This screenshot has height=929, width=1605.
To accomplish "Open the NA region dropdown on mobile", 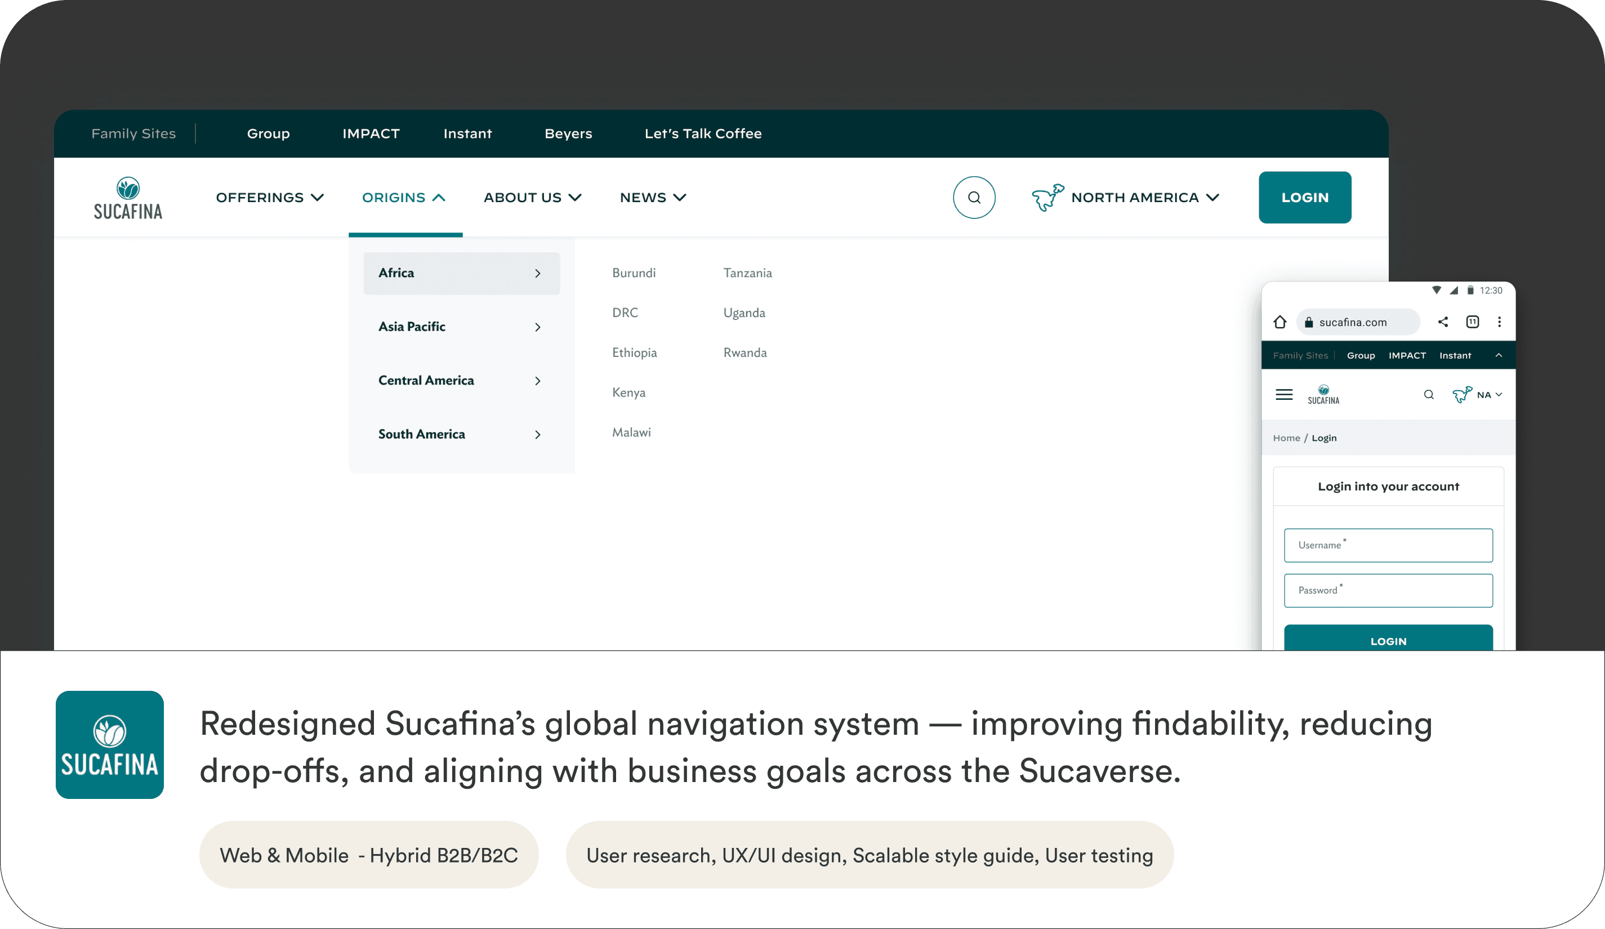I will coord(1489,395).
